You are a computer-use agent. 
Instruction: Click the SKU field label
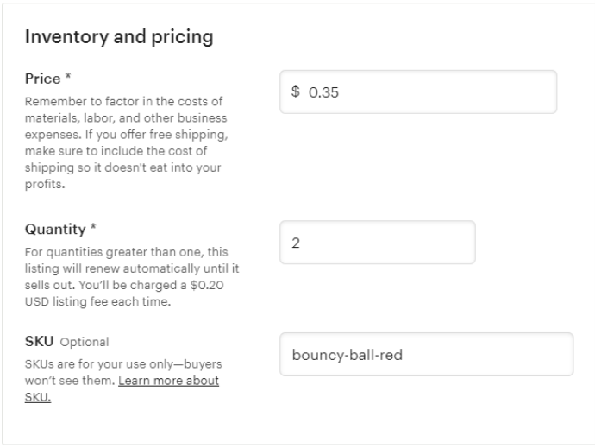tap(38, 341)
